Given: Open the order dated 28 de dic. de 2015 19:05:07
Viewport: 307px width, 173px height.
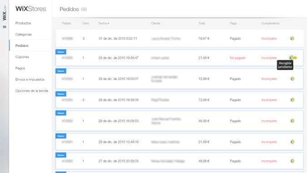Looking at the screenshot, I should click(179, 79).
